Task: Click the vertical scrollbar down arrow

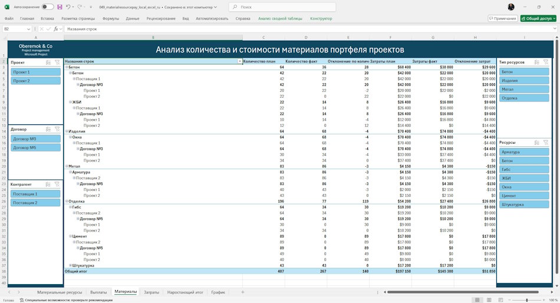Action: click(557, 286)
